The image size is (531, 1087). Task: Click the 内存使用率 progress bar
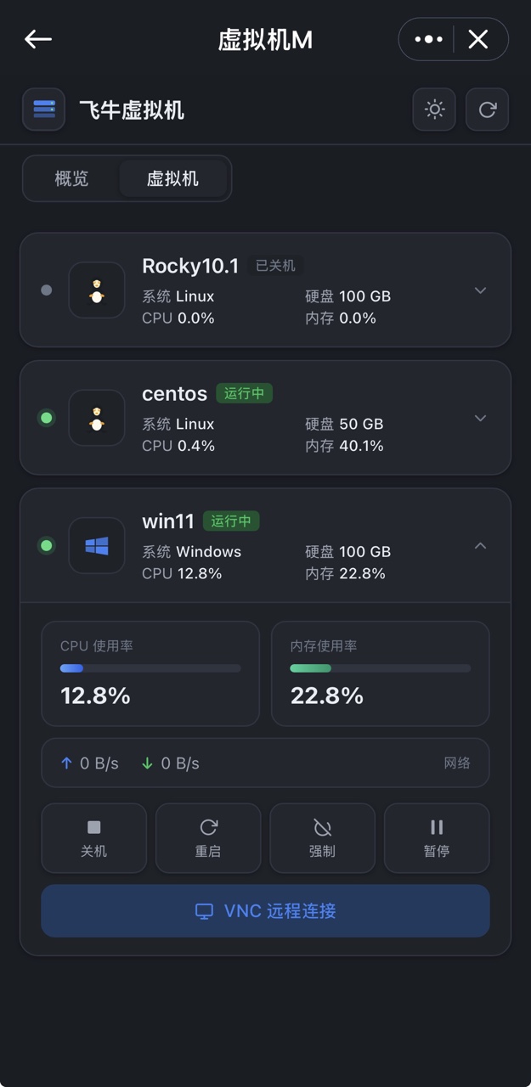(x=380, y=668)
